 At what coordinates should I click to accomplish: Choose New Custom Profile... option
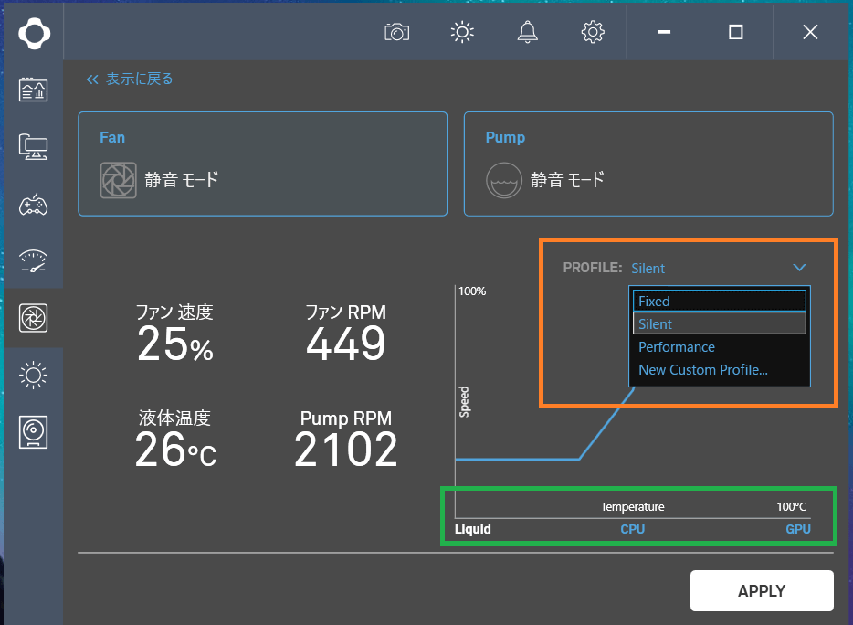click(x=719, y=370)
